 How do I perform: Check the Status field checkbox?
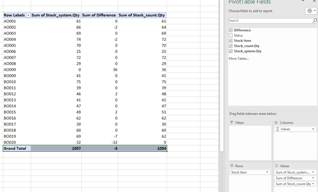click(x=231, y=35)
